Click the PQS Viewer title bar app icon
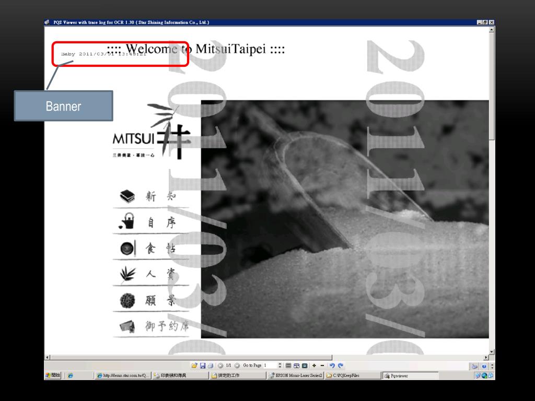535x401 pixels. point(47,22)
